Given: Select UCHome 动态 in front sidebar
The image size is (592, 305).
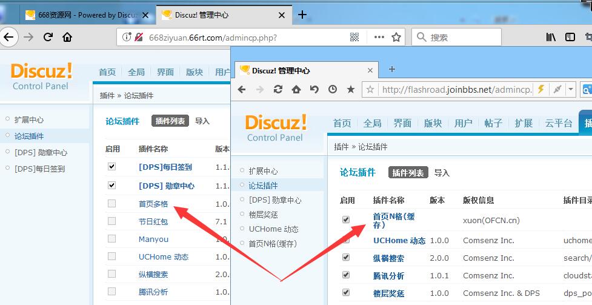Looking at the screenshot, I should click(274, 229).
